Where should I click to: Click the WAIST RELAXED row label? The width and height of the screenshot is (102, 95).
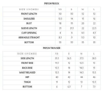pos(27,73)
